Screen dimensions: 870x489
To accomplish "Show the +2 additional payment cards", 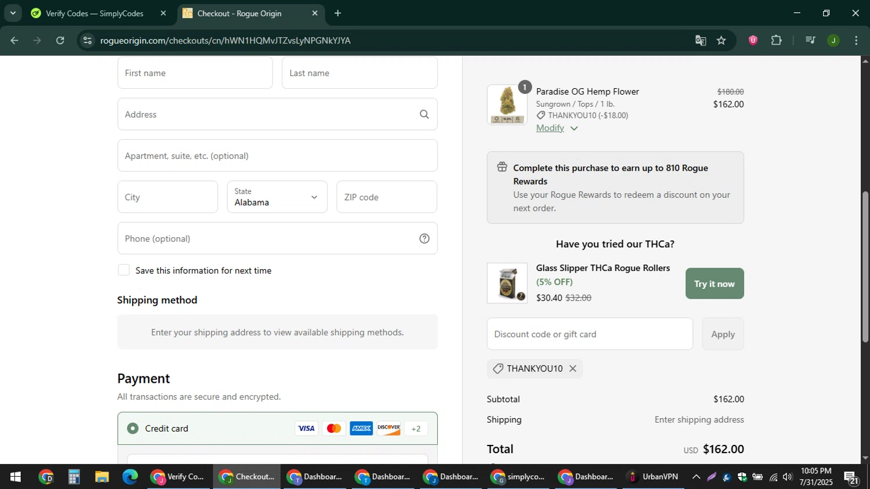I will [416, 429].
